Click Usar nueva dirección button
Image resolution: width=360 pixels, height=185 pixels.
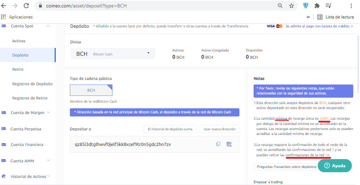(x=220, y=129)
